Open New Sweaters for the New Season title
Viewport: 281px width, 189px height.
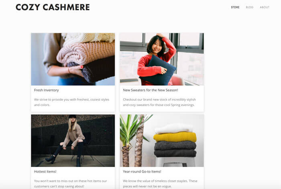(151, 90)
